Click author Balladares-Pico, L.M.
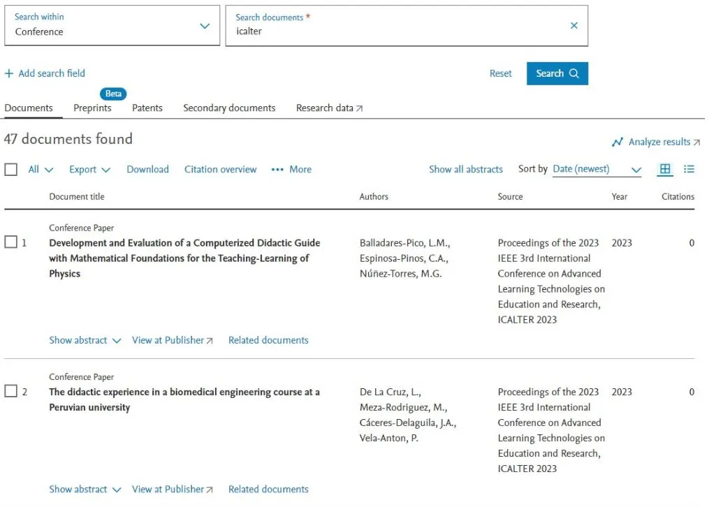Image resolution: width=709 pixels, height=507 pixels. click(404, 243)
